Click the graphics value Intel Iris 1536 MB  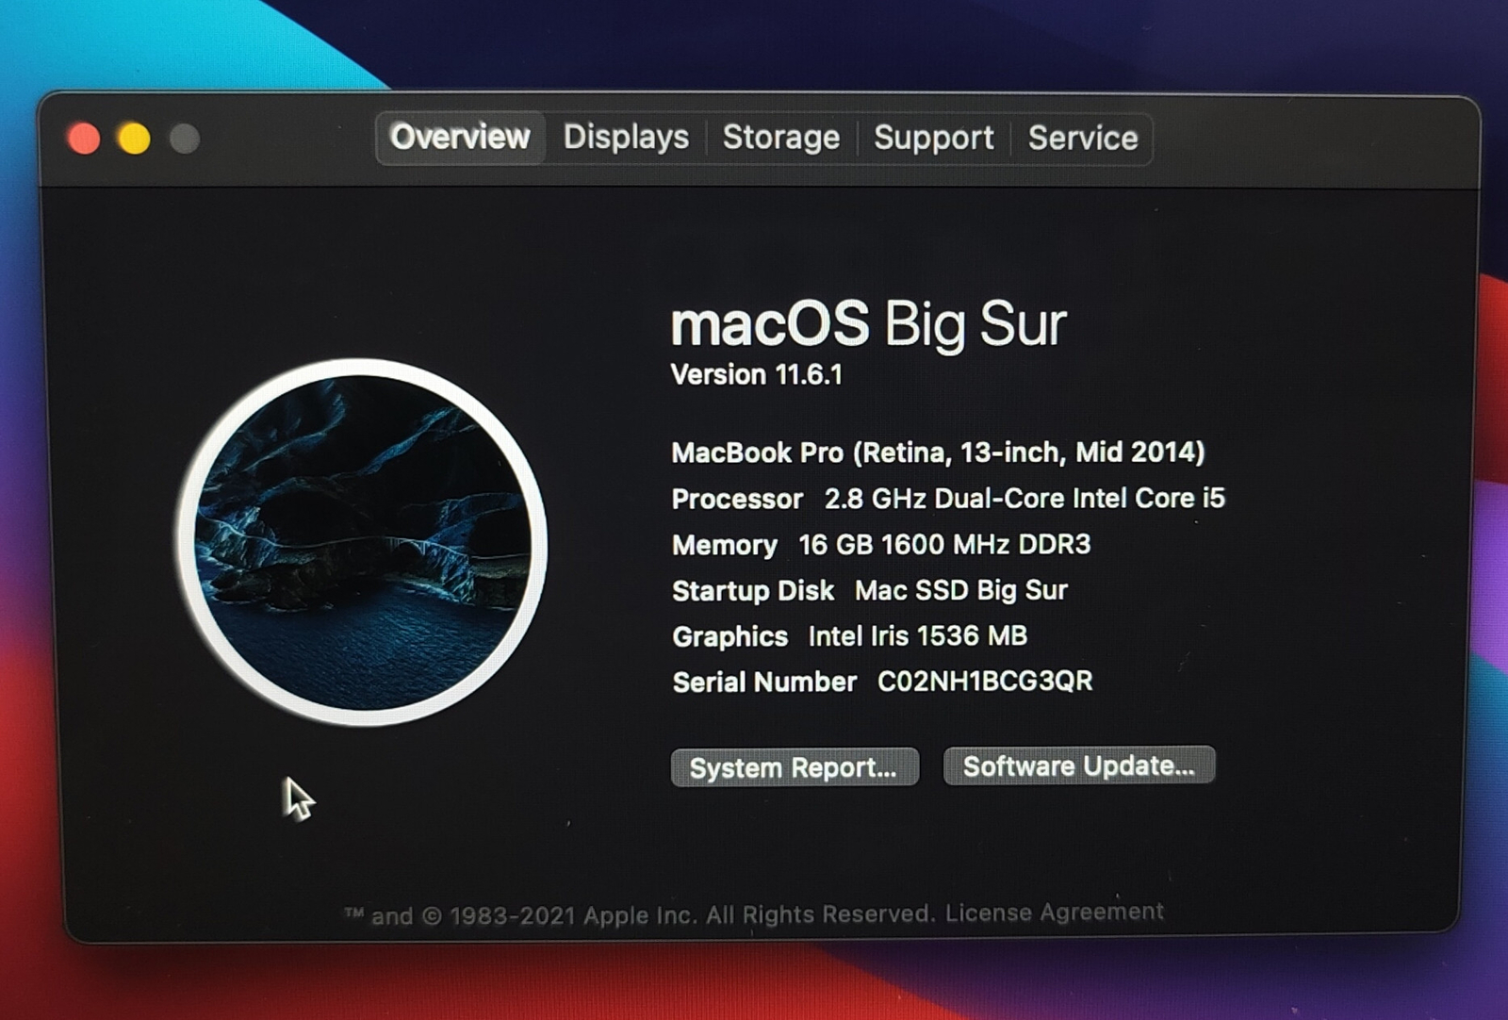(918, 636)
